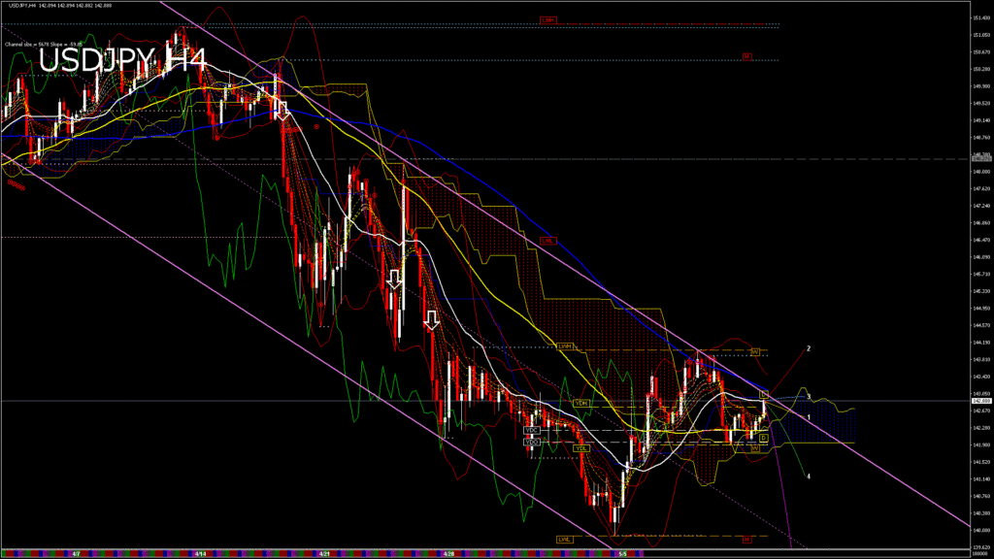The width and height of the screenshot is (994, 559).
Task: Click the white YDC level tag
Action: click(531, 430)
